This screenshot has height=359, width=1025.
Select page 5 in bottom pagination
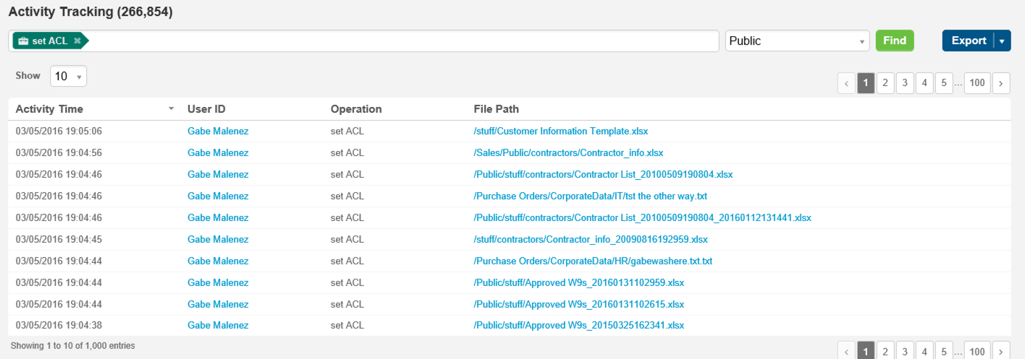click(943, 352)
